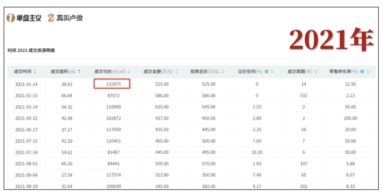383x193 pixels.
Task: Select the 100.00 conversion rate cell
Action: (x=350, y=118)
